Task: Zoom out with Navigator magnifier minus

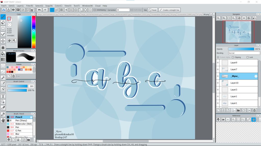Action: (233, 18)
